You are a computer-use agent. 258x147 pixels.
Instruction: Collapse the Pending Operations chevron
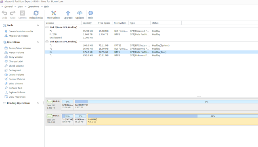point(38,103)
